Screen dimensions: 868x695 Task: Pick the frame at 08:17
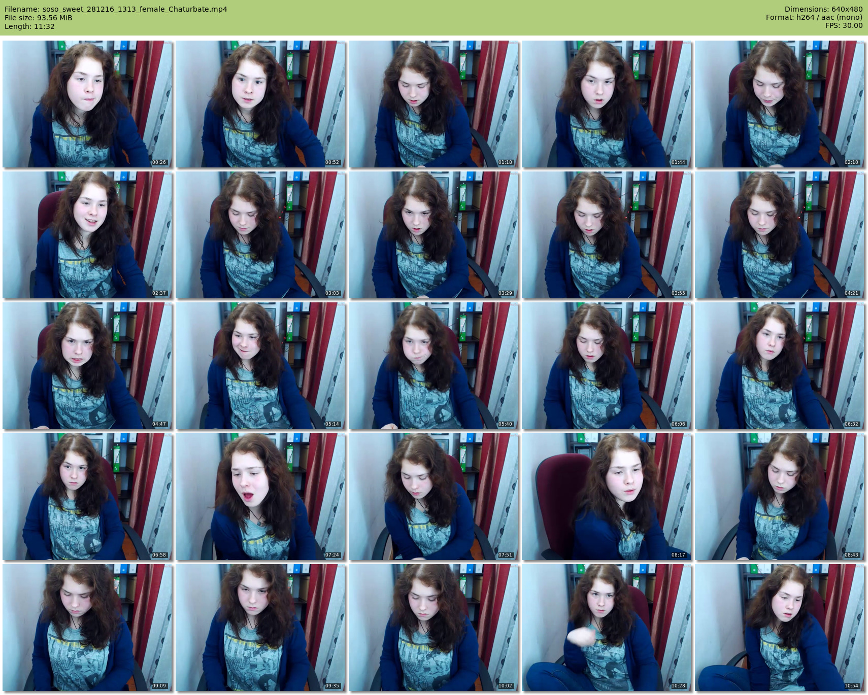[x=607, y=497]
